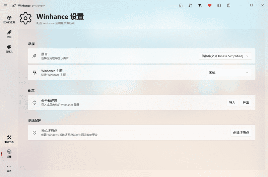The height and width of the screenshot is (177, 268).
Task: Open the 系统 theme dropdown
Action: tap(229, 73)
